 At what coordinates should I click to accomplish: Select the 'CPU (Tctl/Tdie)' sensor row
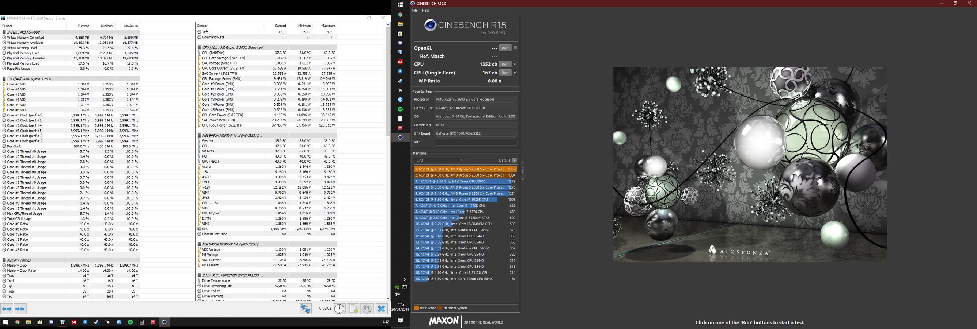[x=267, y=53]
